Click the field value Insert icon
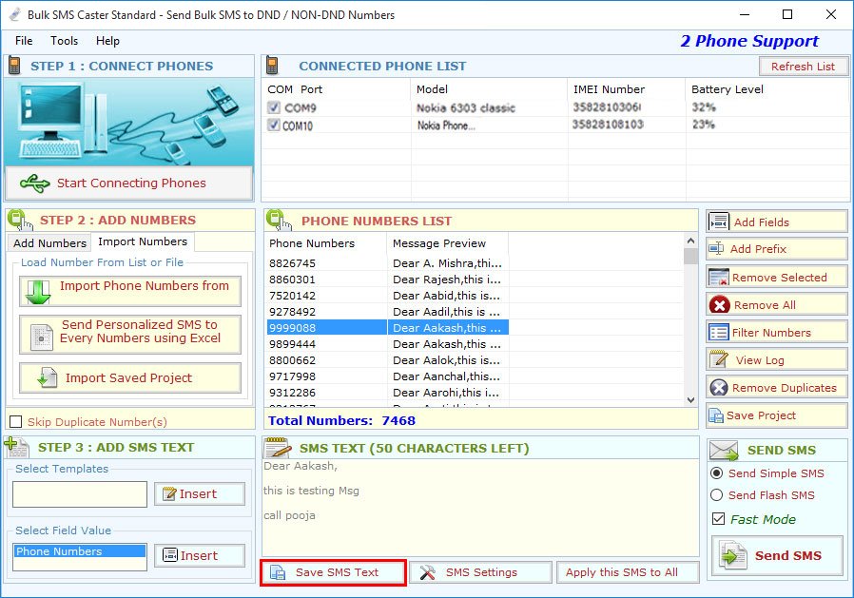The image size is (854, 598). (x=170, y=555)
